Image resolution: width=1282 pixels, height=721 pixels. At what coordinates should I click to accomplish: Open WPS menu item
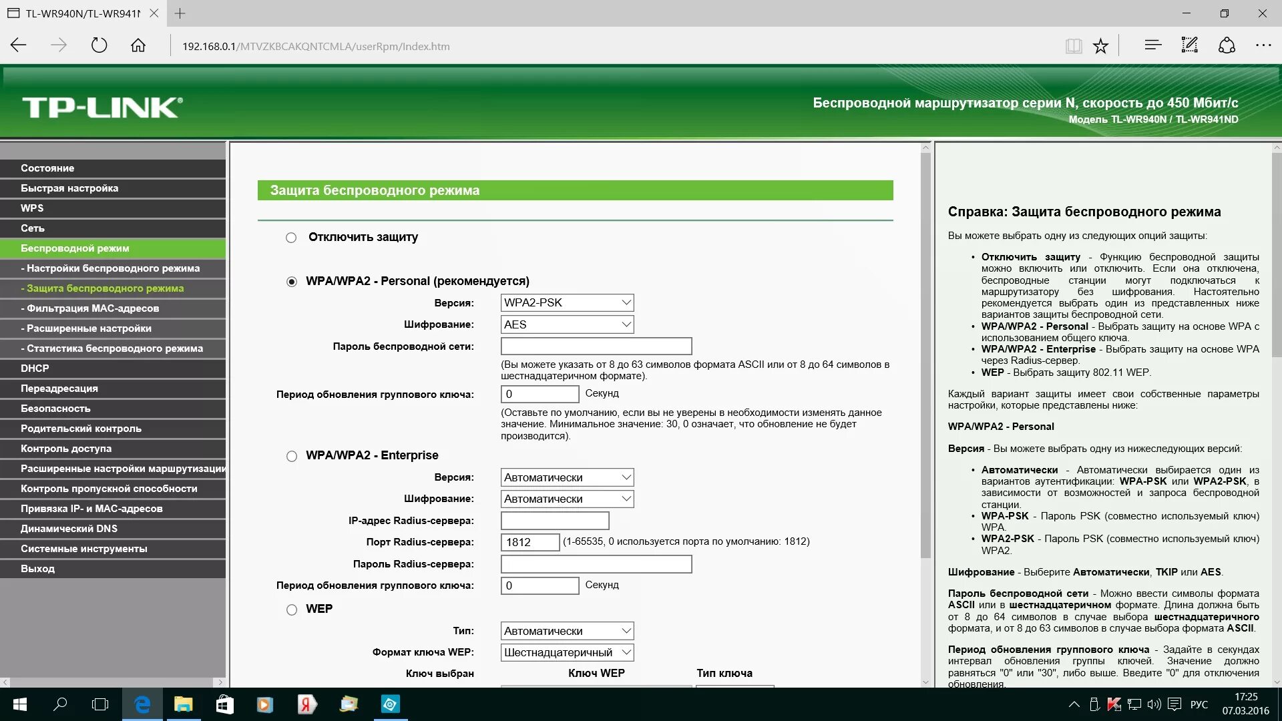[x=113, y=208]
